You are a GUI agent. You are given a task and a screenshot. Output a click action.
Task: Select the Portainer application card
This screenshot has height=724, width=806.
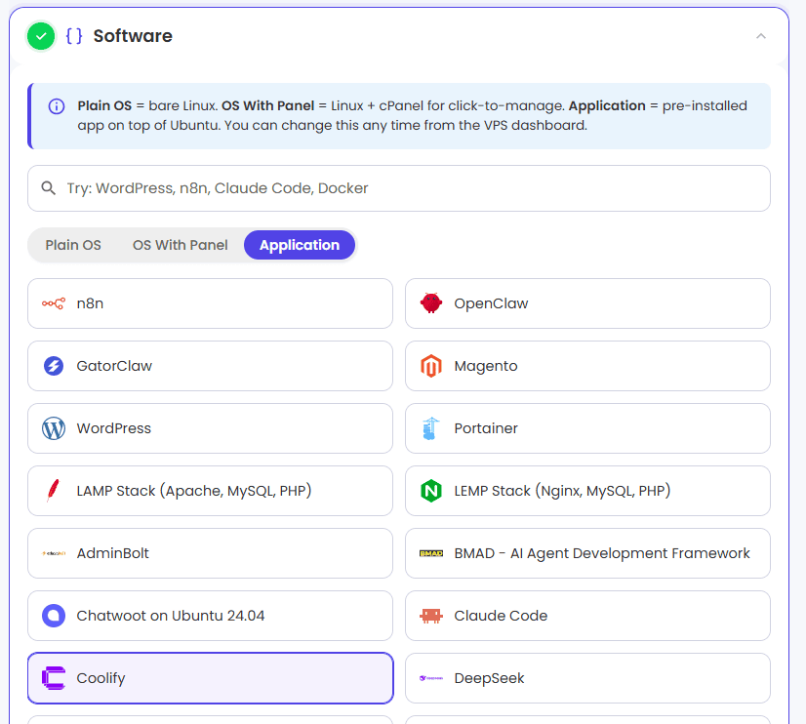[x=587, y=428]
